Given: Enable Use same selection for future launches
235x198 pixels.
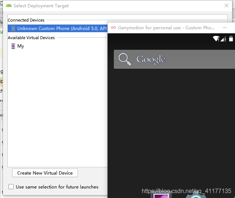Looking at the screenshot, I should tap(11, 187).
